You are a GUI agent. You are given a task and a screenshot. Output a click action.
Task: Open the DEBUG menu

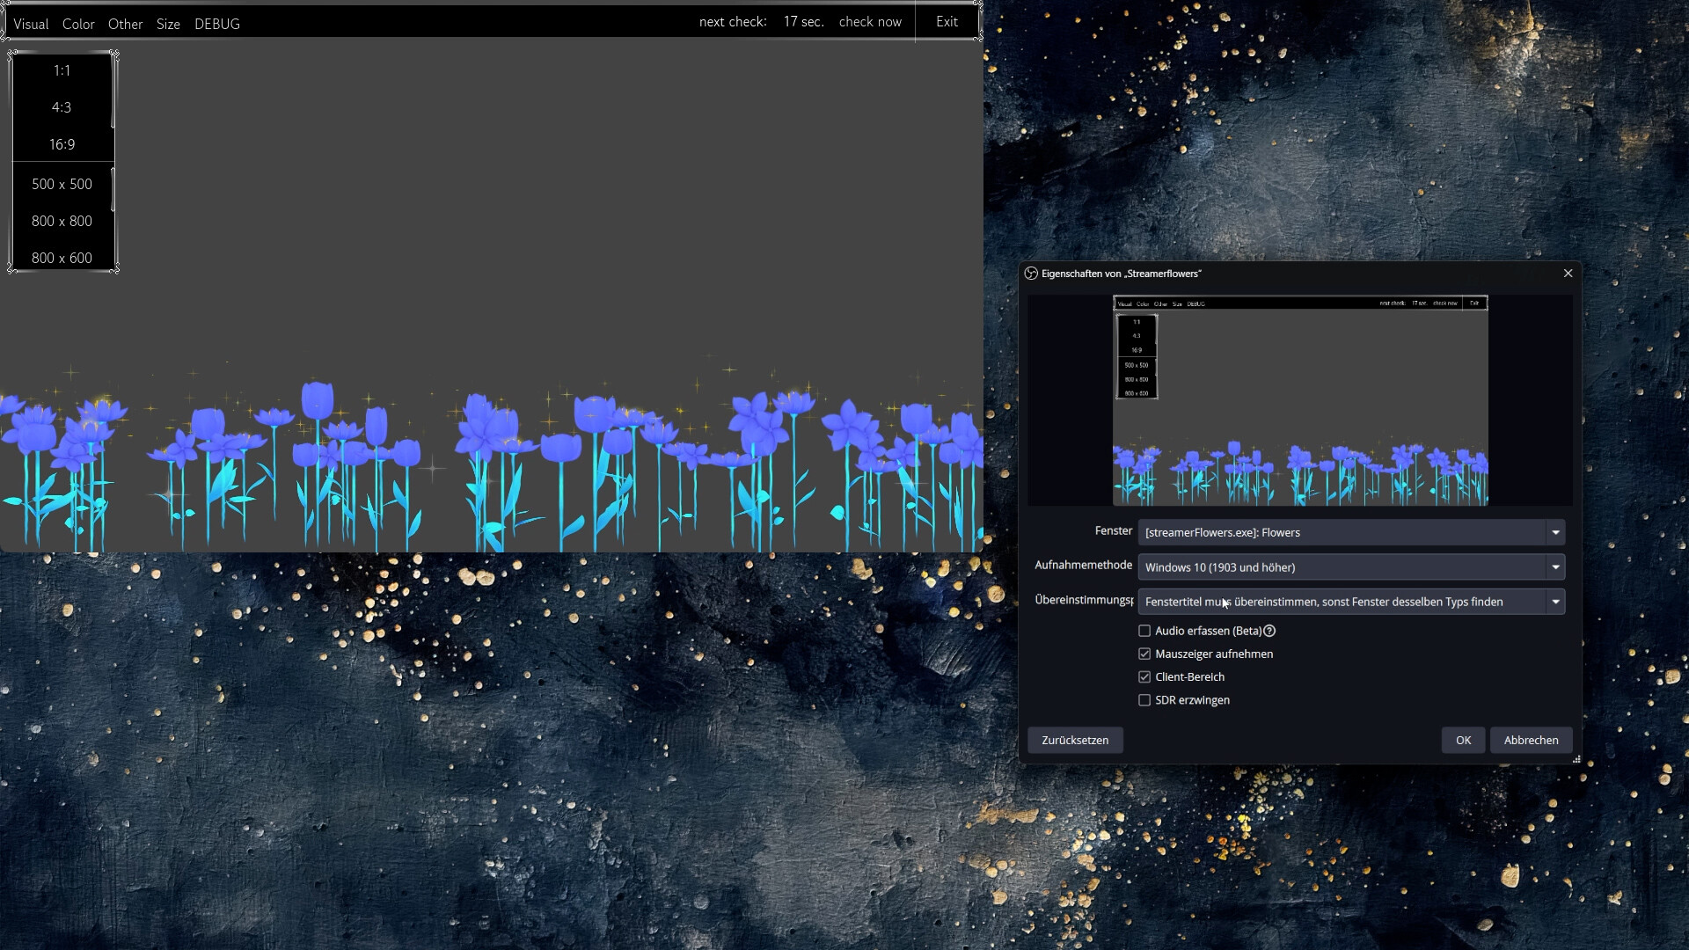click(216, 24)
